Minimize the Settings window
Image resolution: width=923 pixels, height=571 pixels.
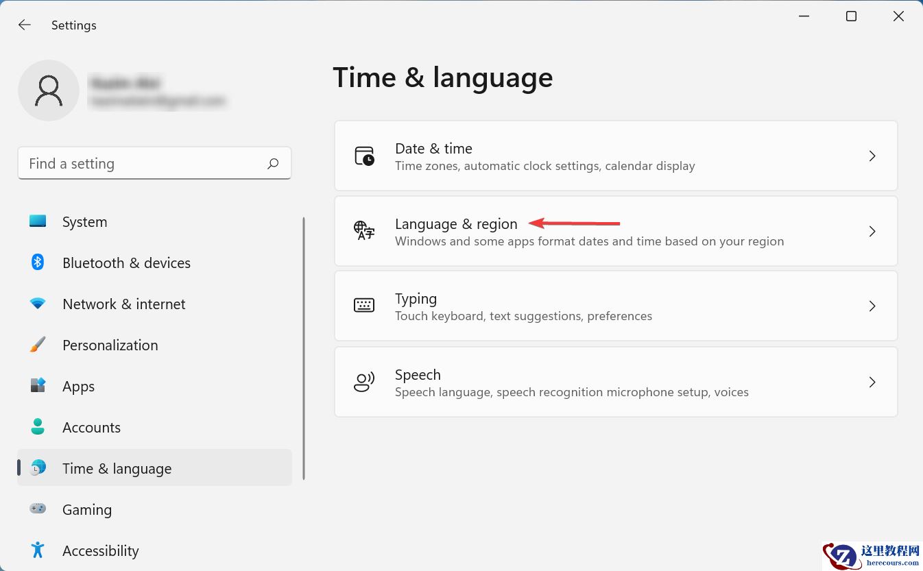point(803,16)
